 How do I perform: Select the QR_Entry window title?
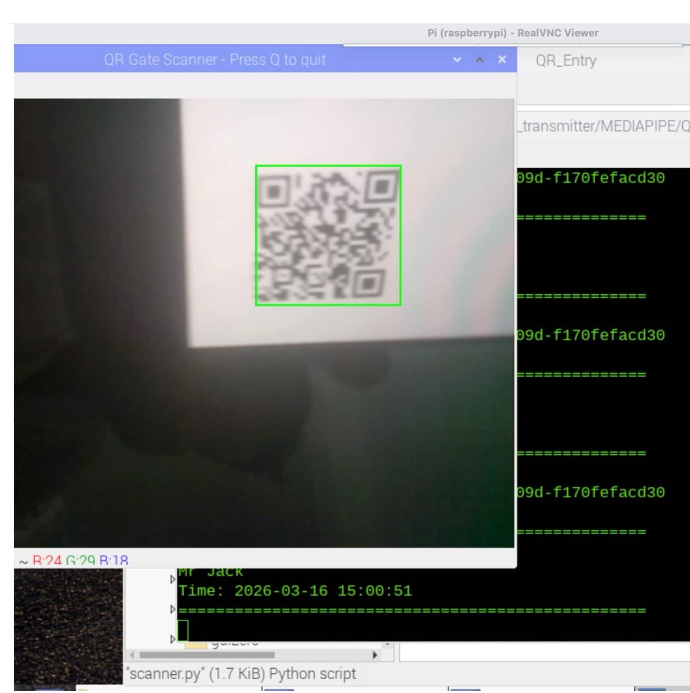point(566,61)
